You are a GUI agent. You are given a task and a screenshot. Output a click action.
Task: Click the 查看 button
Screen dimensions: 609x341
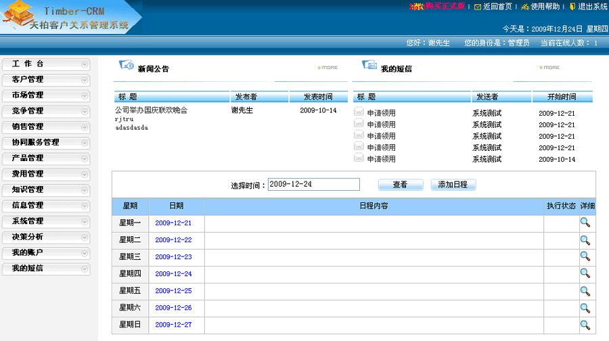[400, 185]
